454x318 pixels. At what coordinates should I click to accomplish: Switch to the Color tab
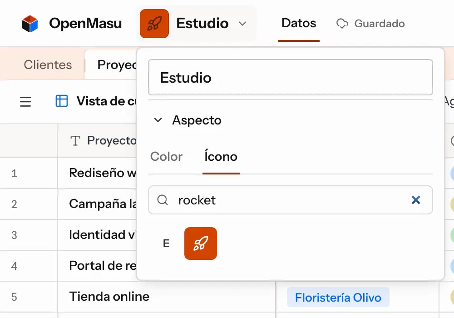(x=166, y=156)
